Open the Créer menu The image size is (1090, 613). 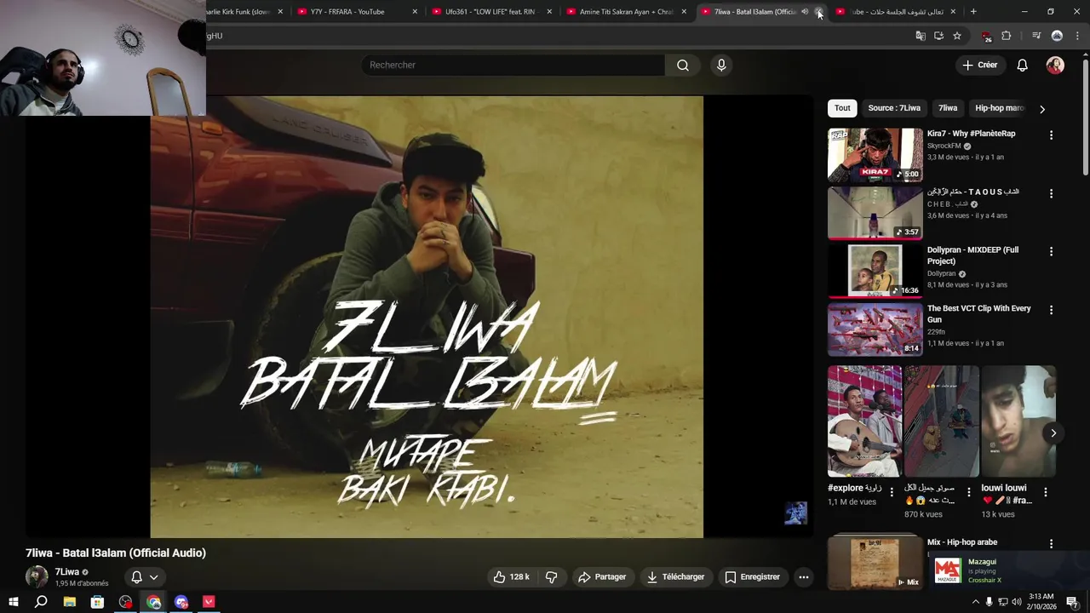(x=979, y=65)
